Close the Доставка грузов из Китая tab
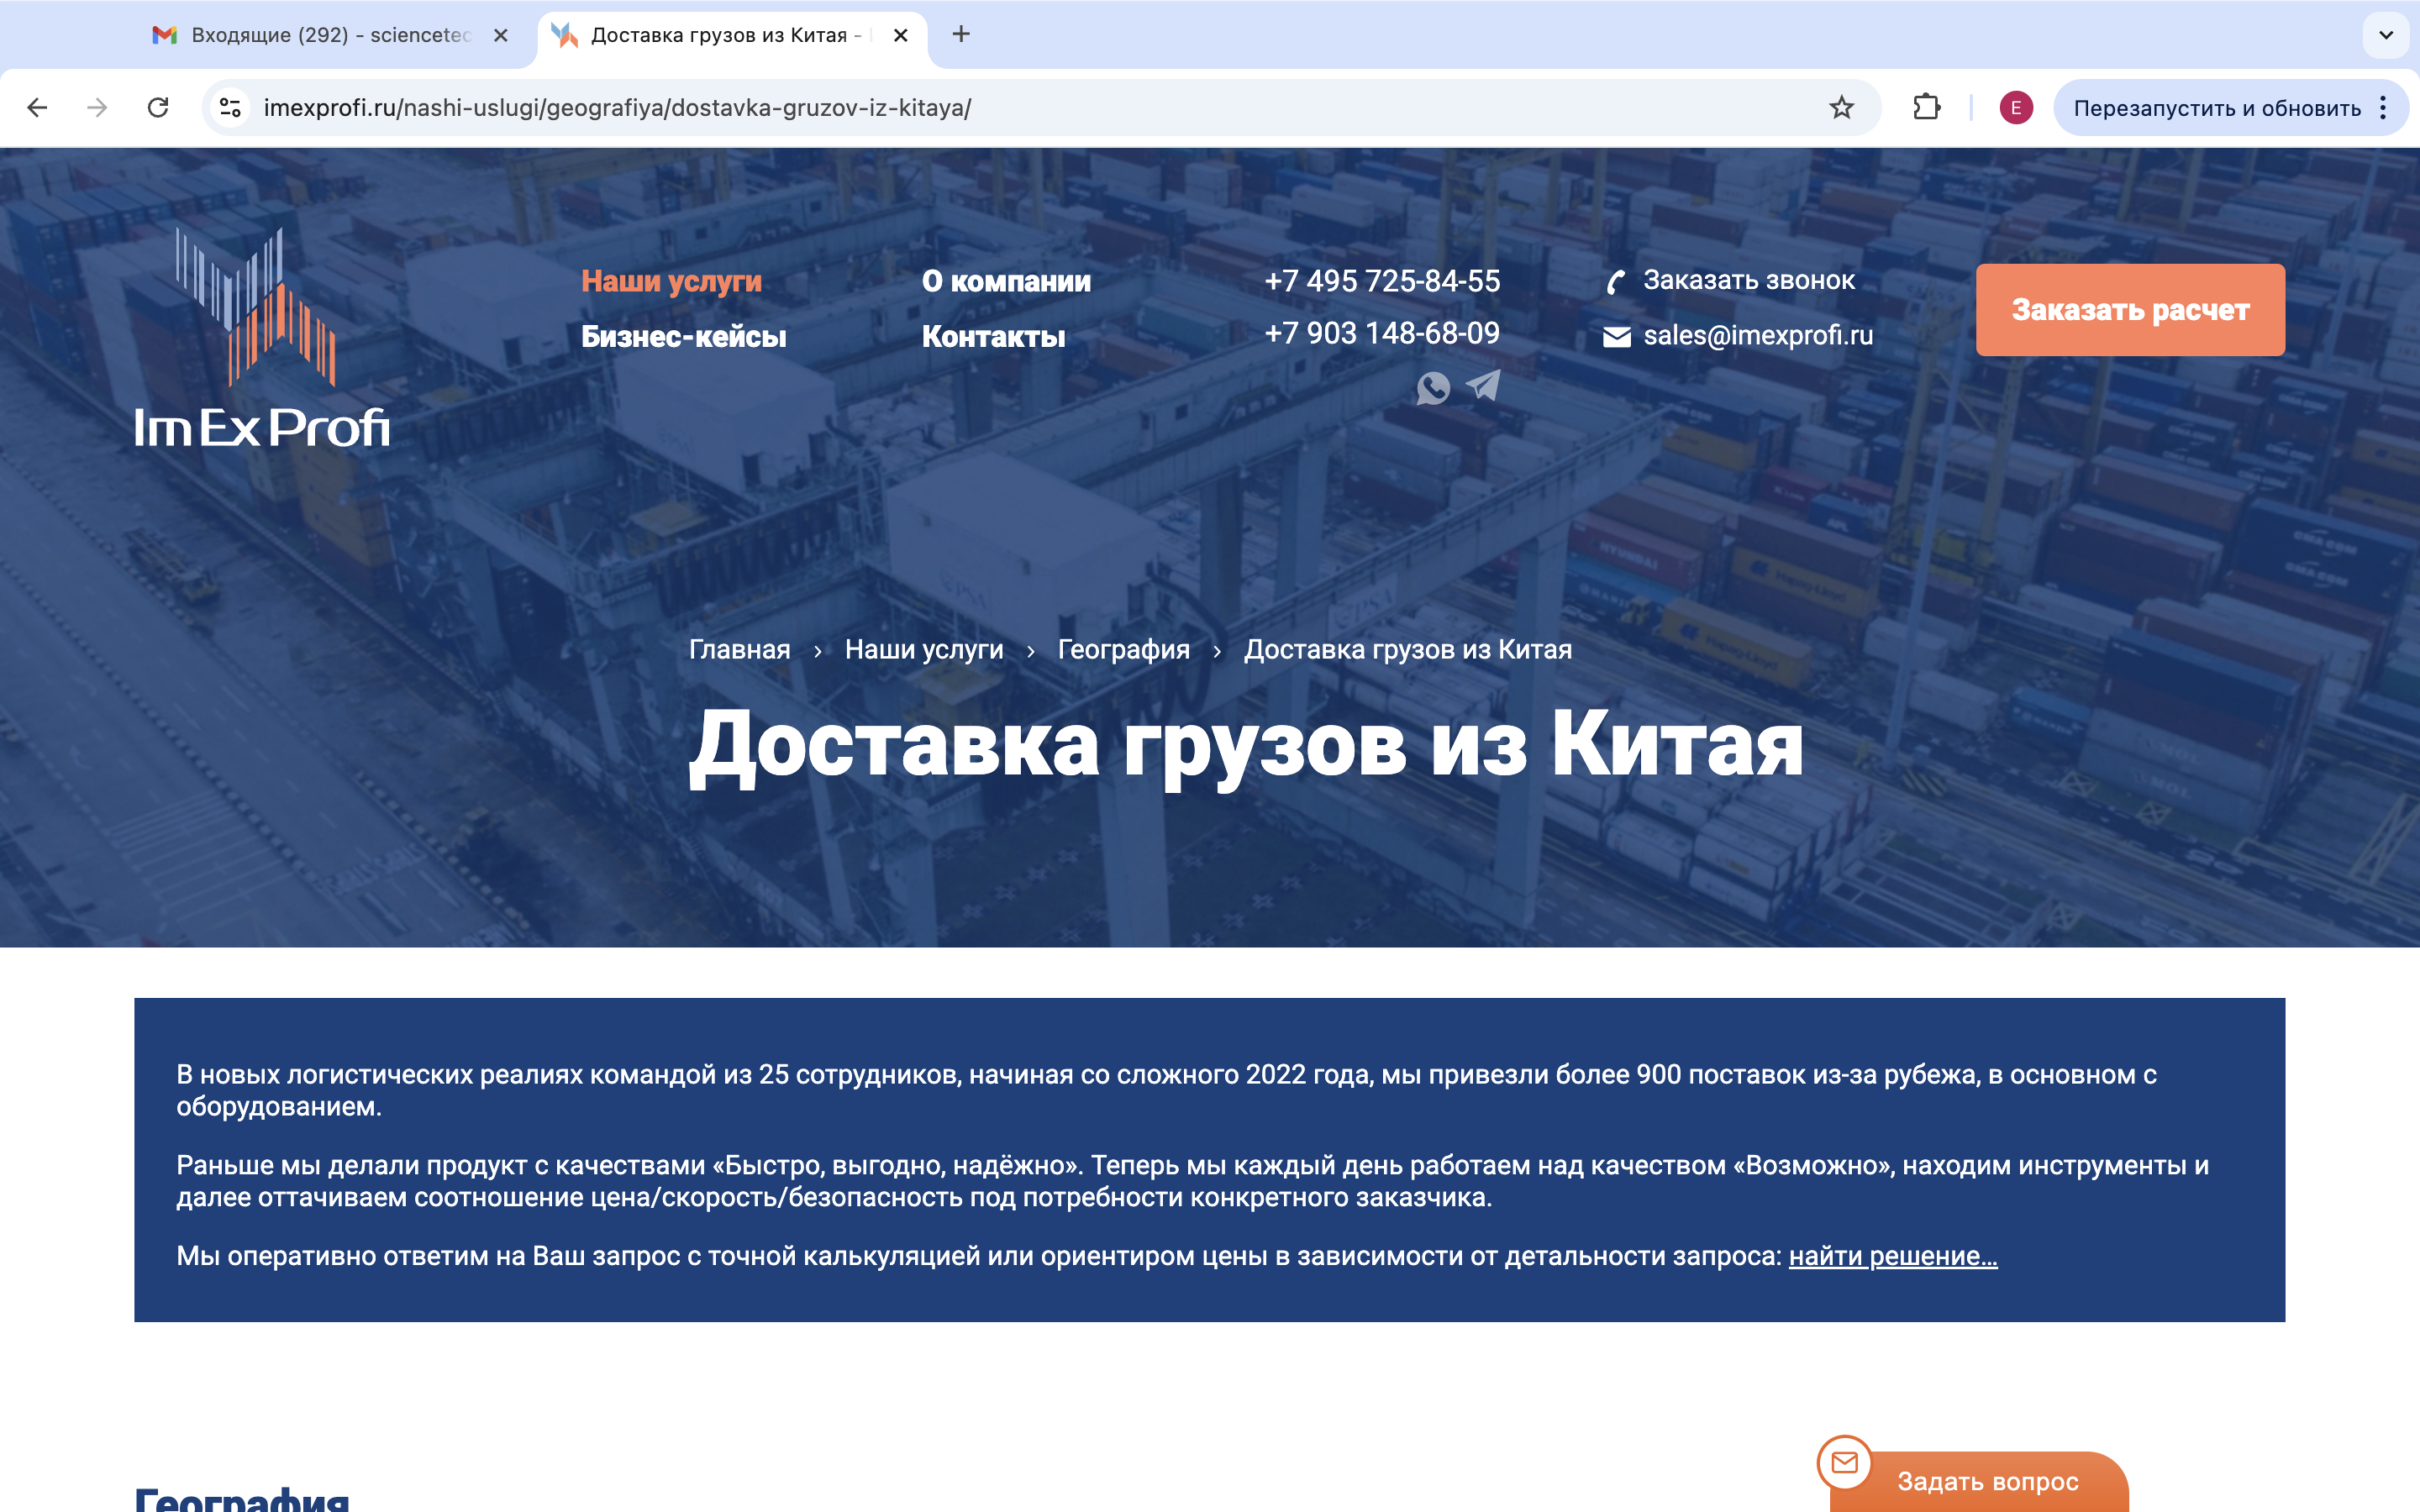 tap(900, 35)
